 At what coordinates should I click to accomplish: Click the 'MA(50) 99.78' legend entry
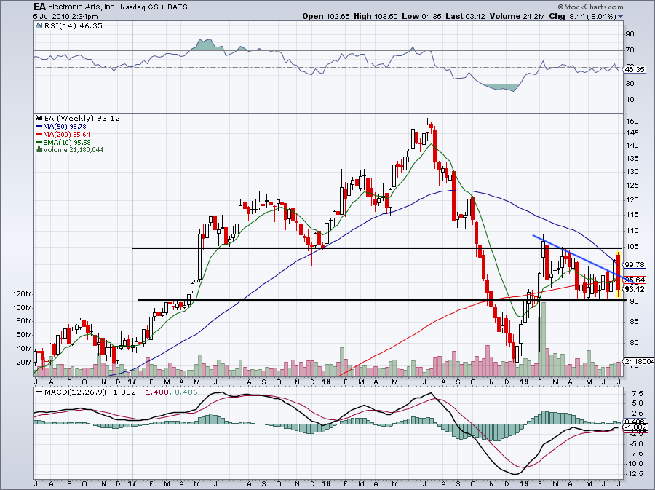click(65, 126)
